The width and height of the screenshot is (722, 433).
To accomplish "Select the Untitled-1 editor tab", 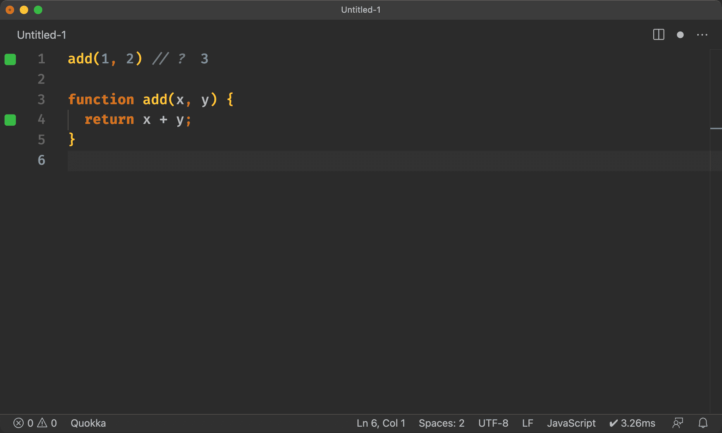I will coord(42,35).
